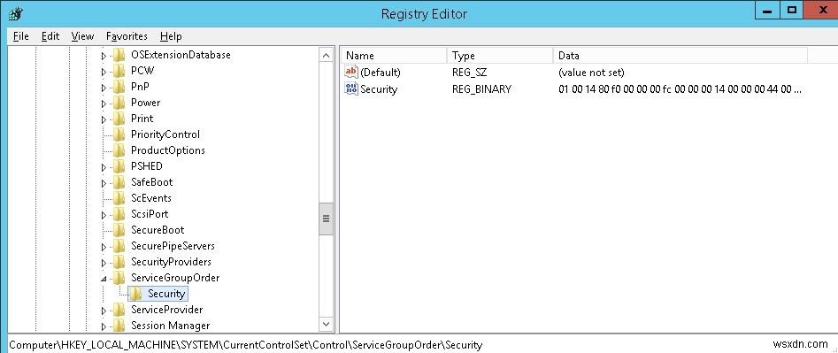The height and width of the screenshot is (353, 838).
Task: Click the PCW folder icon
Action: (119, 71)
